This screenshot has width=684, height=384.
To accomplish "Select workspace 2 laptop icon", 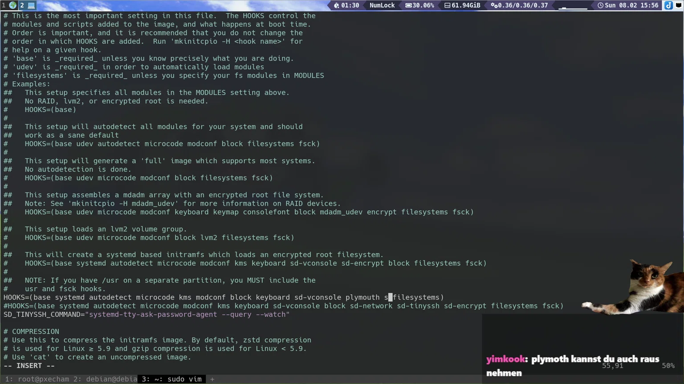I will point(31,5).
